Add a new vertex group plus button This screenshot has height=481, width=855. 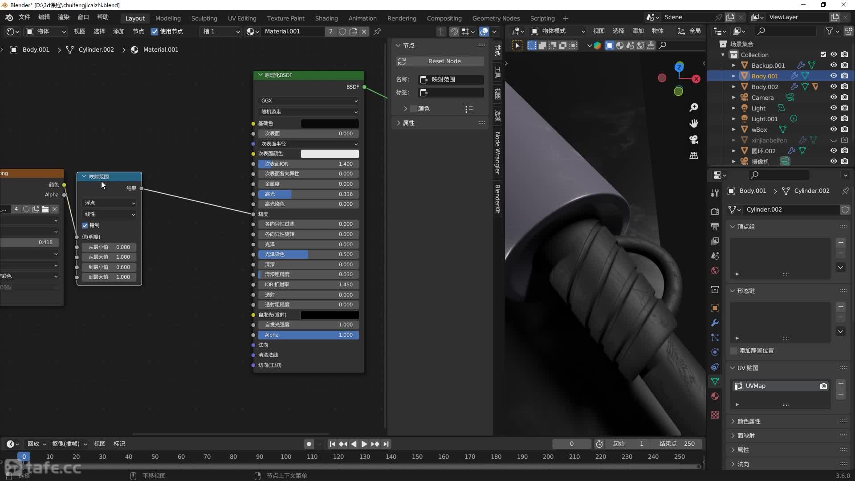point(841,243)
